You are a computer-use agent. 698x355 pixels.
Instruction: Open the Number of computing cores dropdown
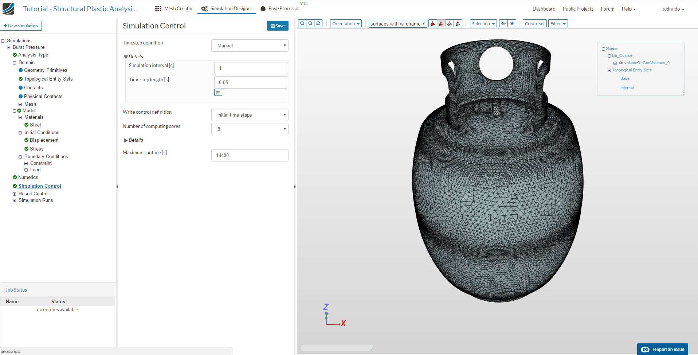click(250, 129)
